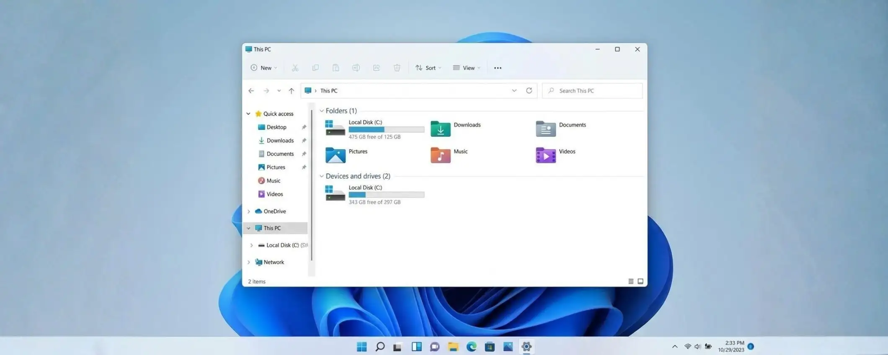The height and width of the screenshot is (355, 888).
Task: Click the Share icon in toolbar
Action: pos(376,68)
